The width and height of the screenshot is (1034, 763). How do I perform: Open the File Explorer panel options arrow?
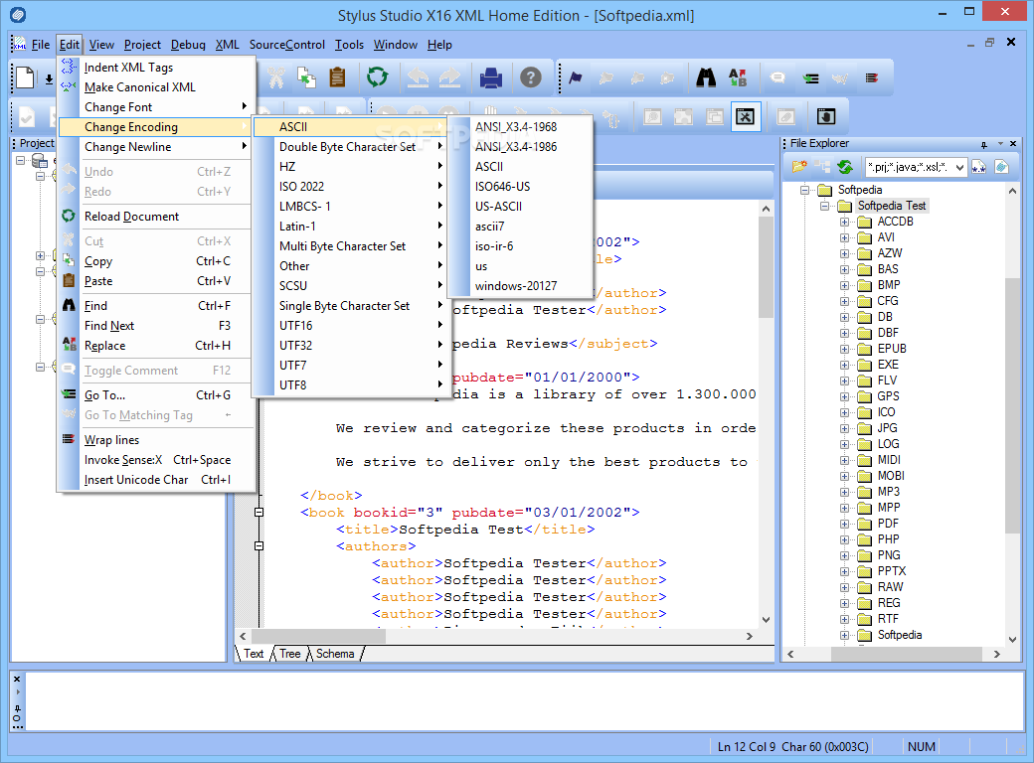1000,144
